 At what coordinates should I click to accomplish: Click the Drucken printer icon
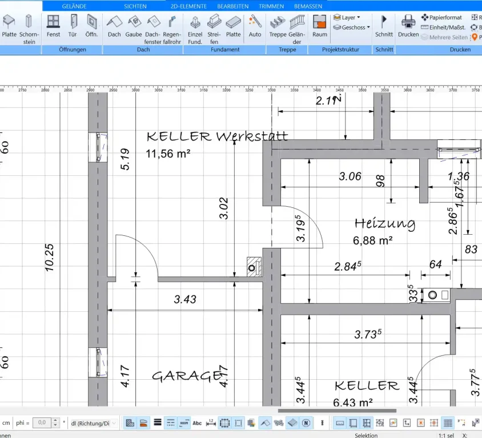pos(408,26)
